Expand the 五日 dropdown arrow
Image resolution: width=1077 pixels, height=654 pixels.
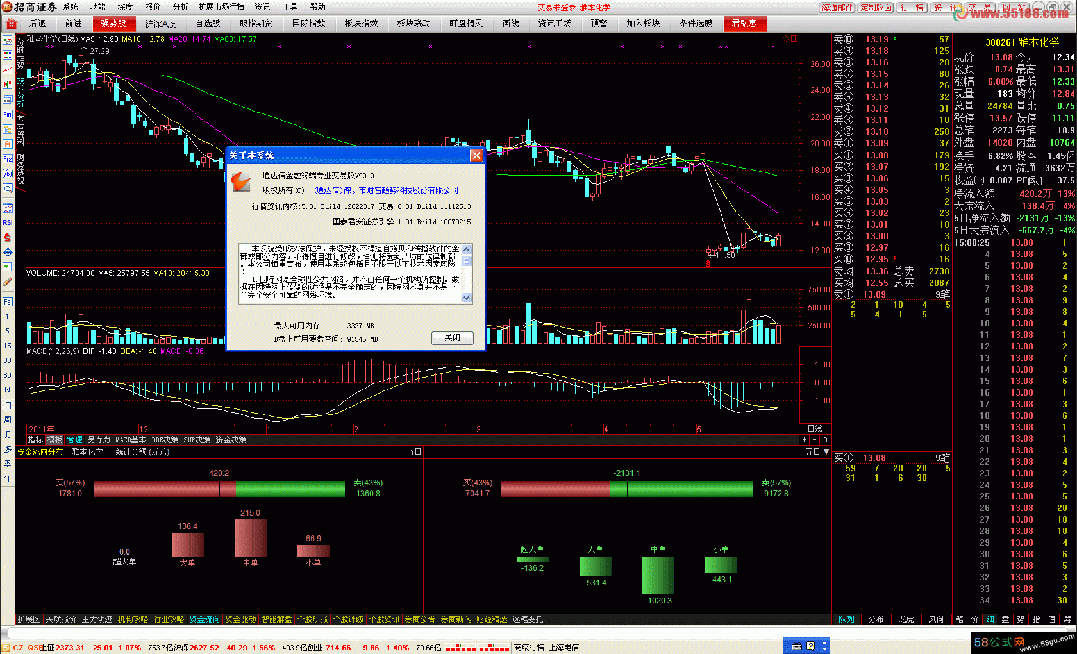point(826,452)
